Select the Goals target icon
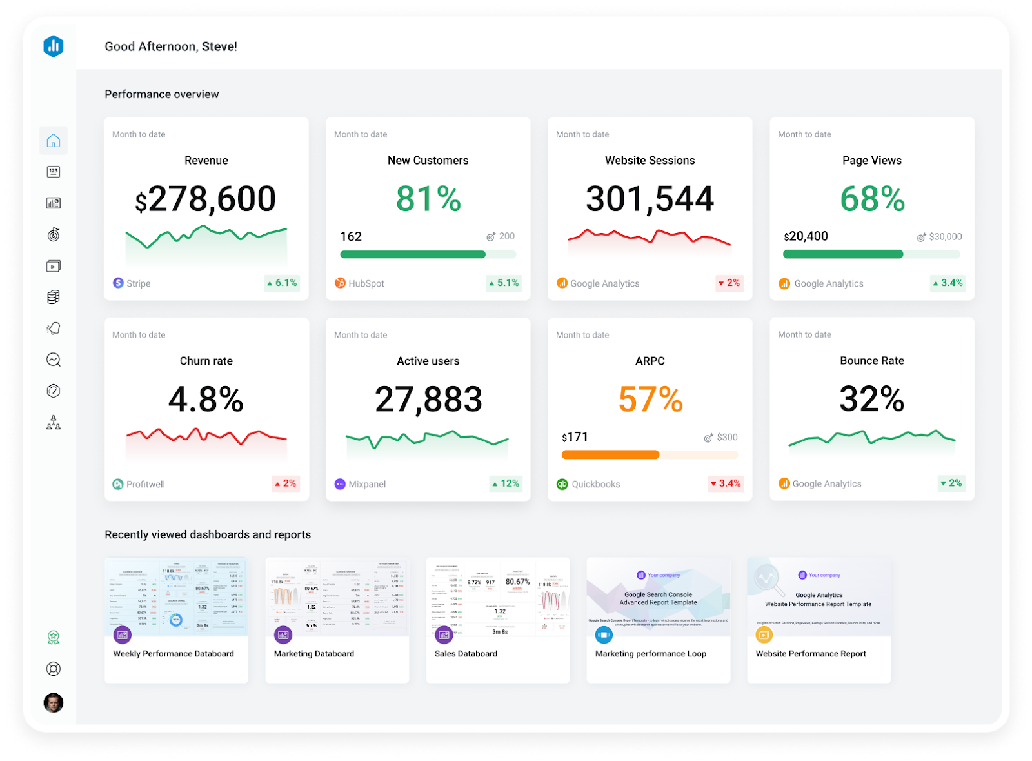This screenshot has width=1032, height=761. [x=54, y=234]
